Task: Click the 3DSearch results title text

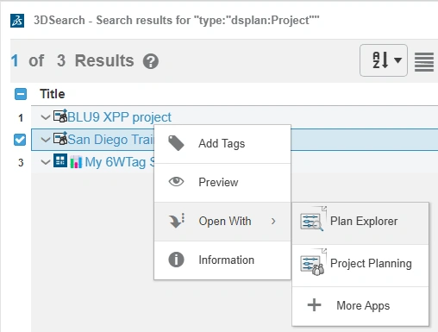Action: (177, 21)
